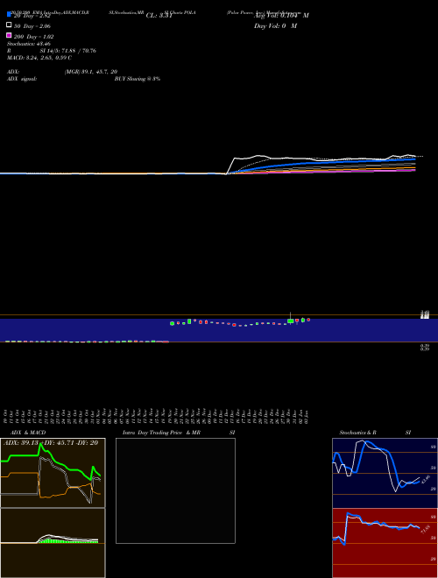
Task: Click the "(MGR) 39.1, 45.7, 20" ADX values
Action: tap(91, 72)
